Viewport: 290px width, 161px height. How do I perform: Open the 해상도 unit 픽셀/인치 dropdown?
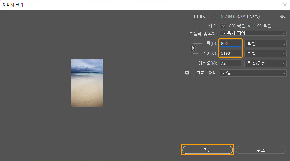(265, 63)
